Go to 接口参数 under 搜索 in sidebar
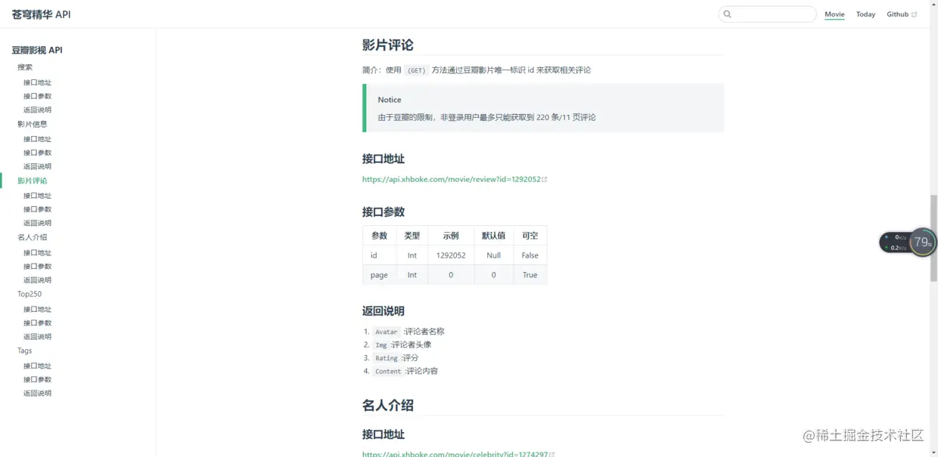 coord(37,96)
